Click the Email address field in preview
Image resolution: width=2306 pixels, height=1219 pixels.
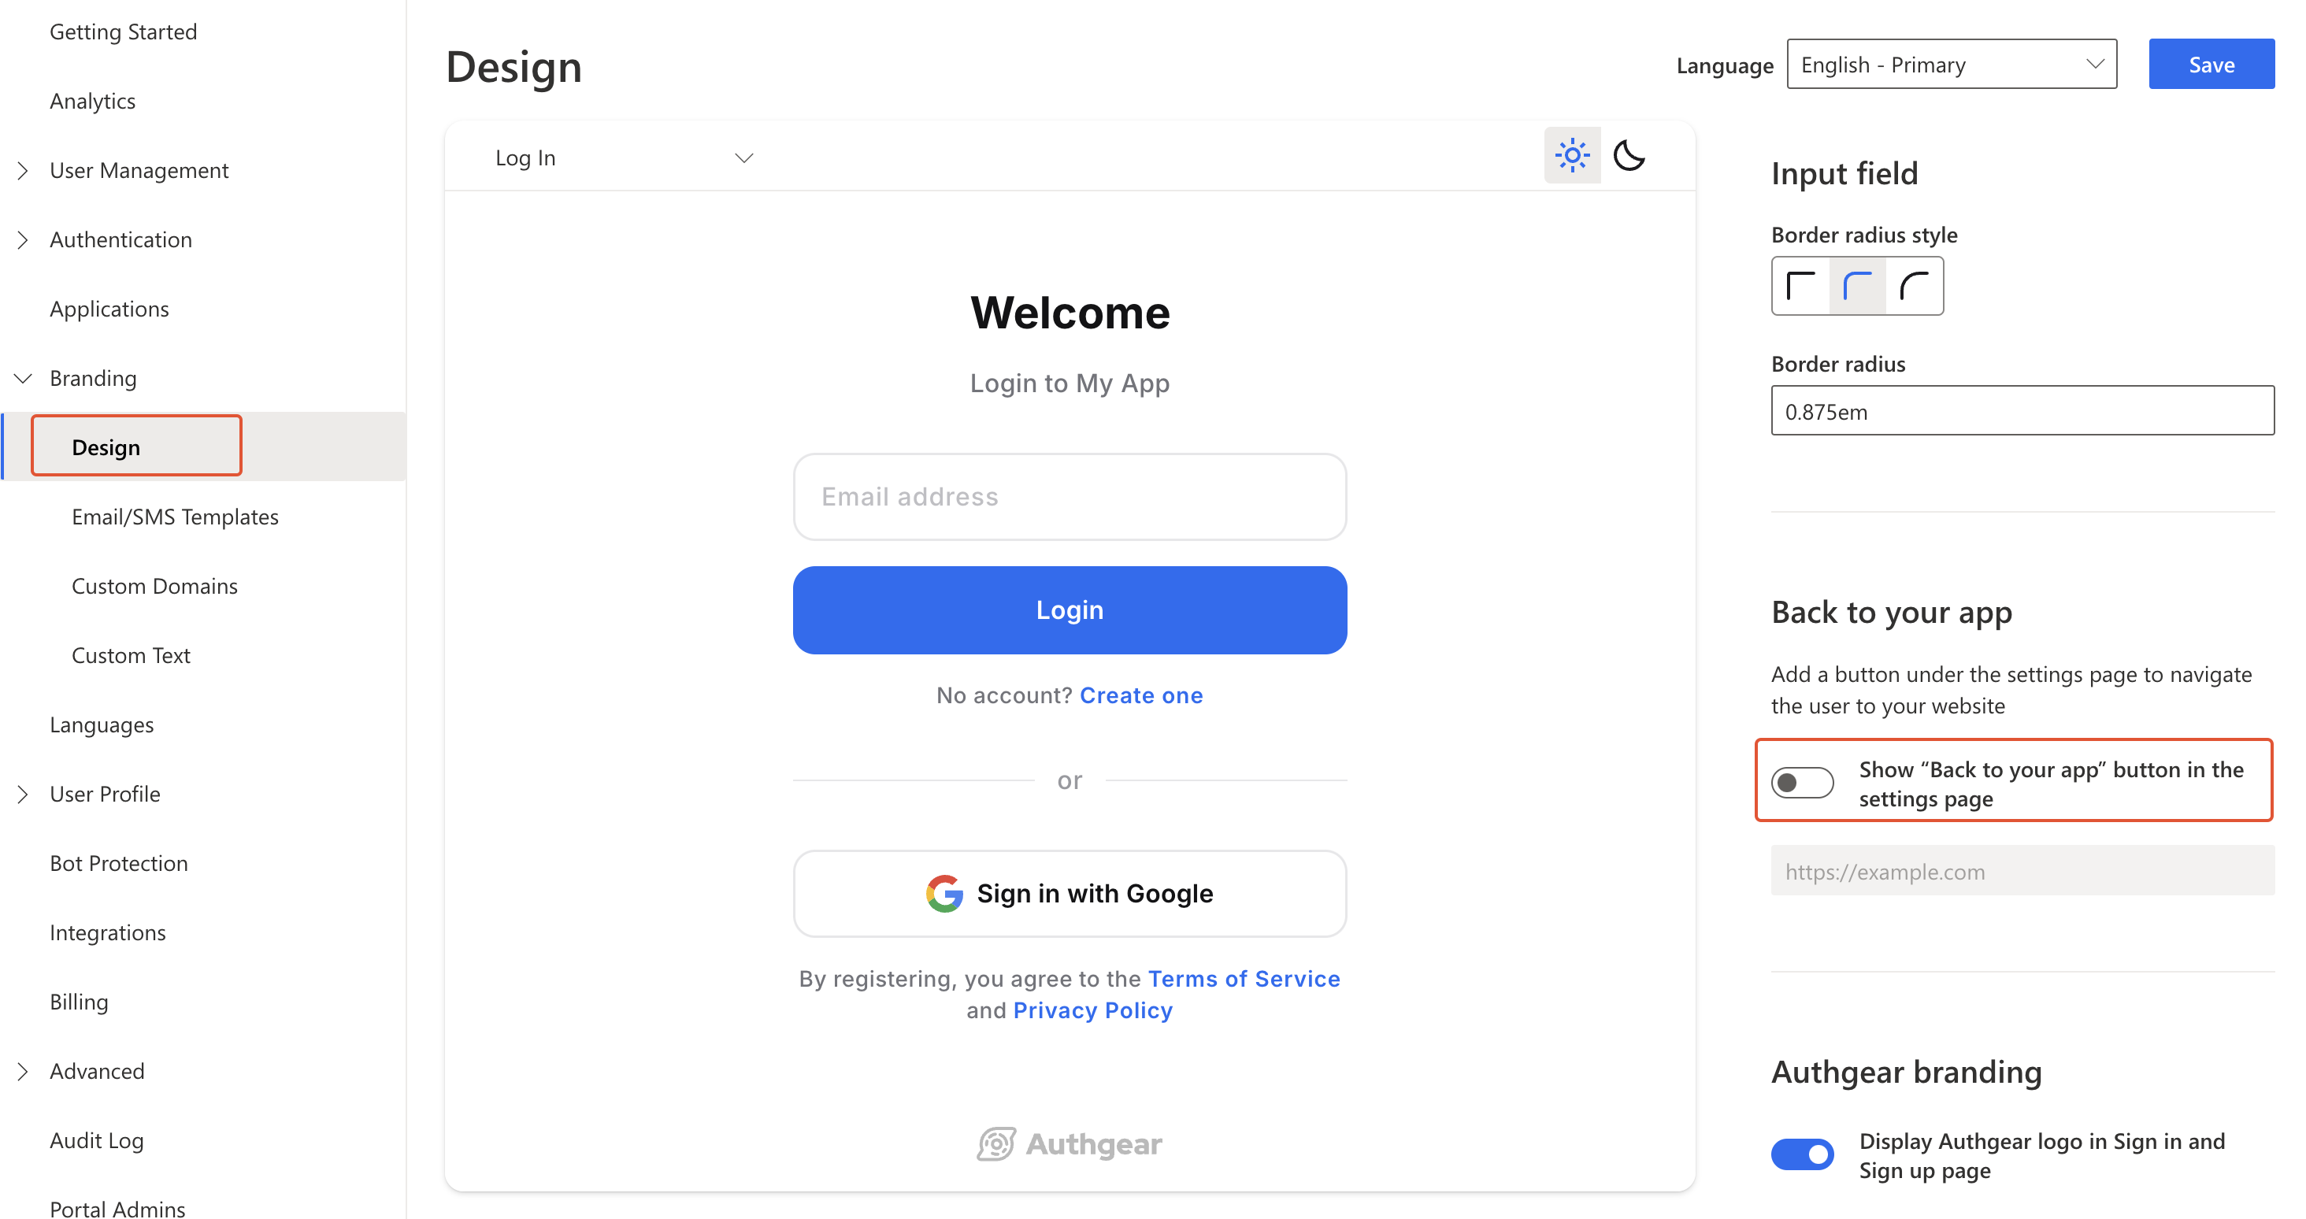1069,497
